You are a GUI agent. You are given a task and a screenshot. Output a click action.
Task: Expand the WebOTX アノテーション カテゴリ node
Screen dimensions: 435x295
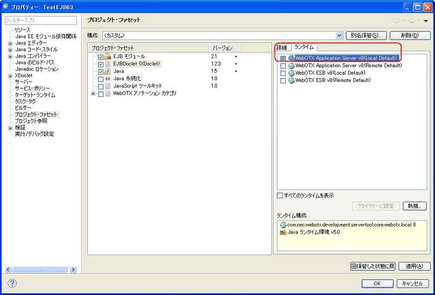point(93,93)
